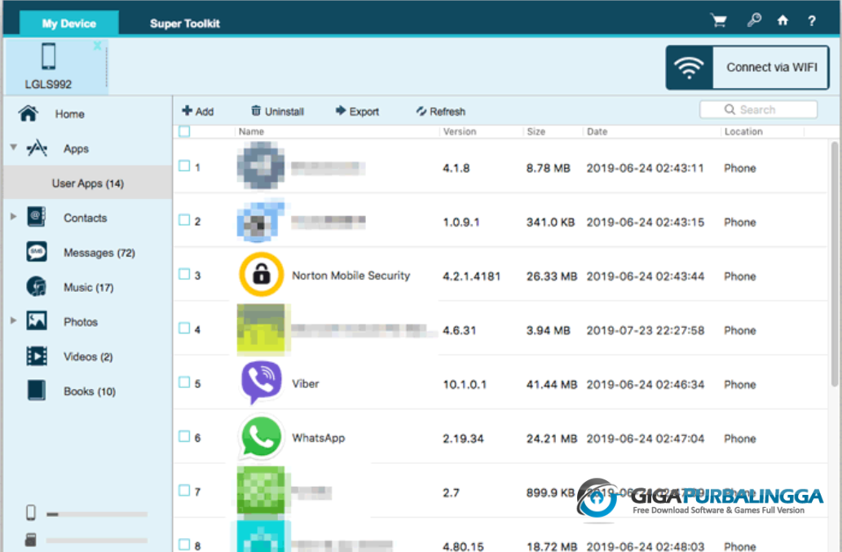
Task: Expand the Contacts tree arrow
Action: click(13, 216)
